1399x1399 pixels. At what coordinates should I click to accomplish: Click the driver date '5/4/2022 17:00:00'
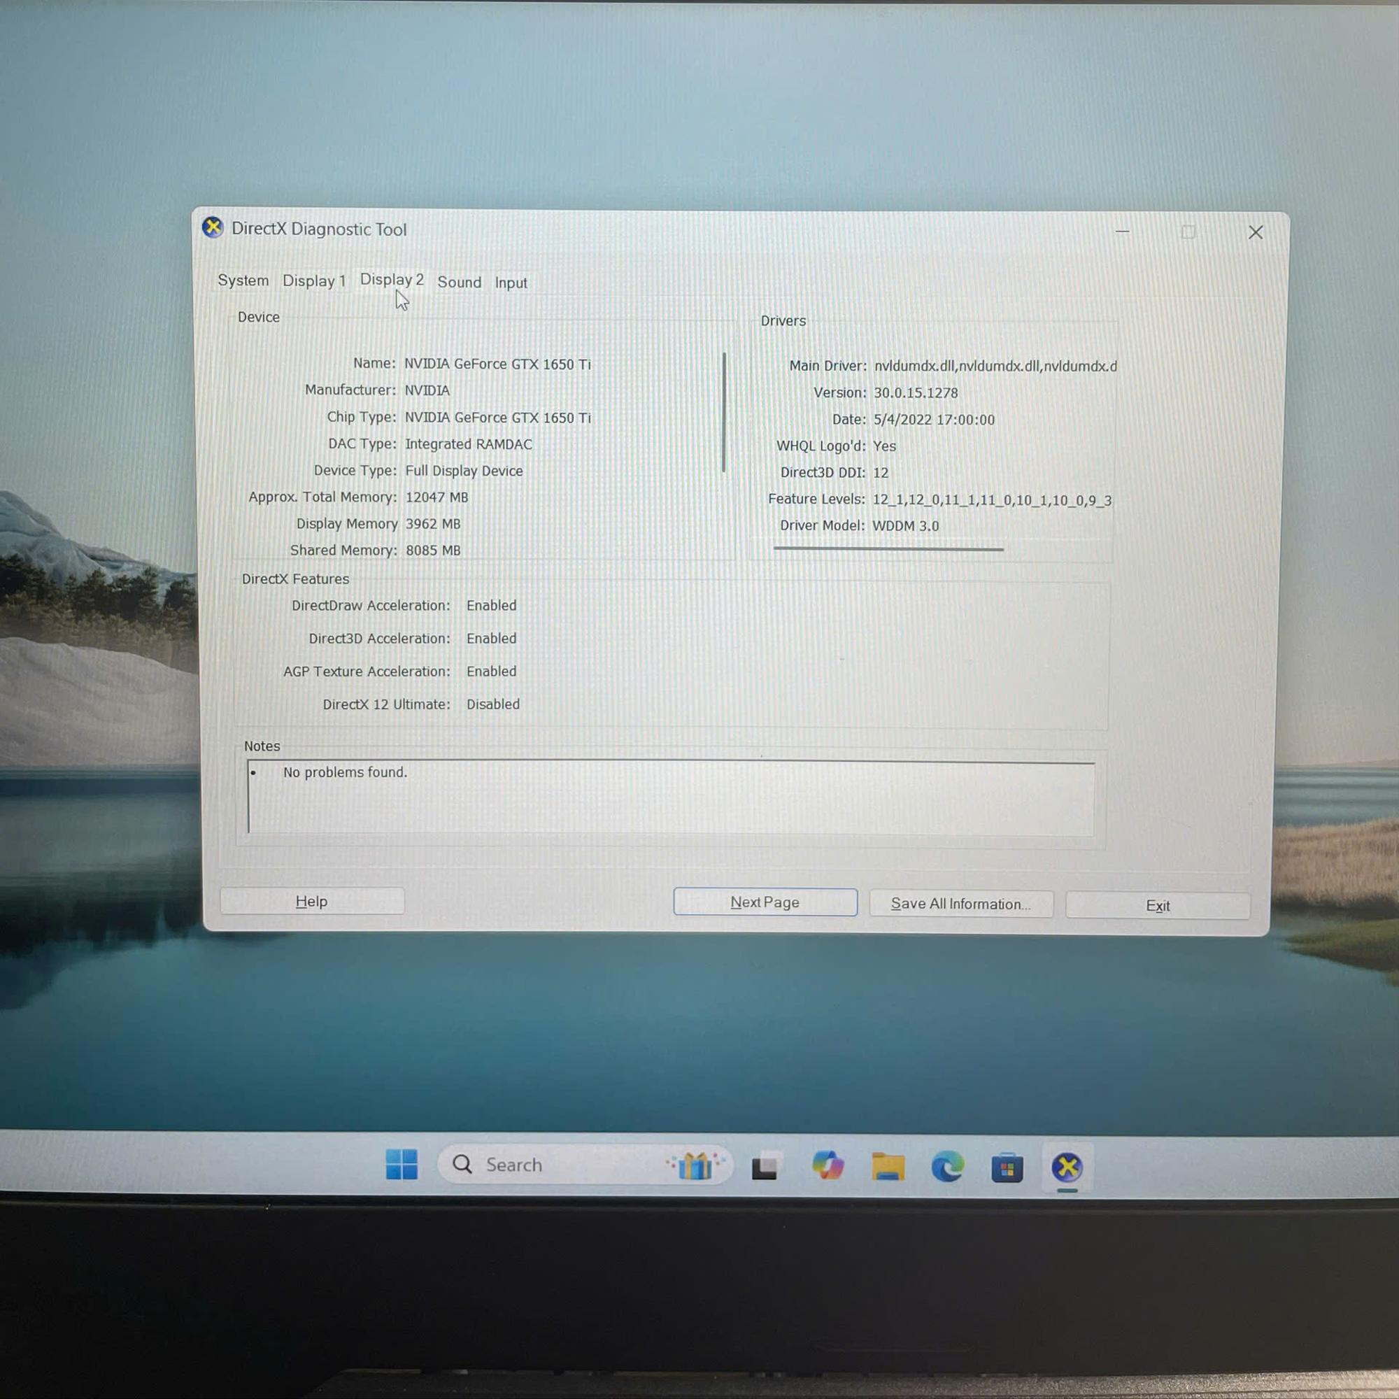click(934, 419)
